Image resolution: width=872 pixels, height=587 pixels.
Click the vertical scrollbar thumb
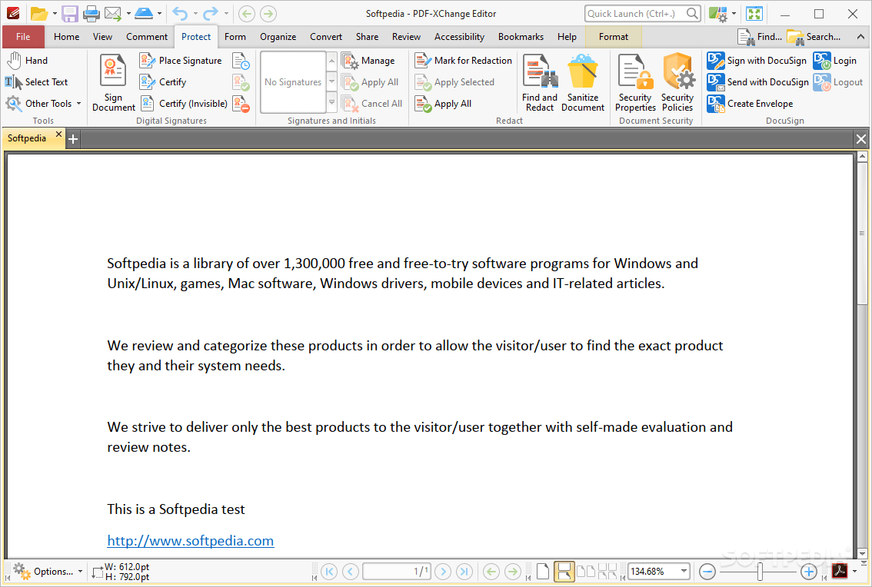click(x=862, y=234)
